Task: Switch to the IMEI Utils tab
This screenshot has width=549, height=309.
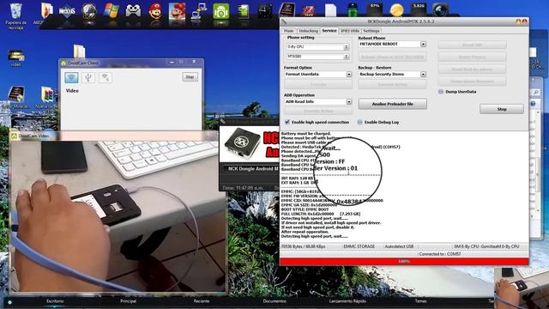Action: pyautogui.click(x=350, y=31)
